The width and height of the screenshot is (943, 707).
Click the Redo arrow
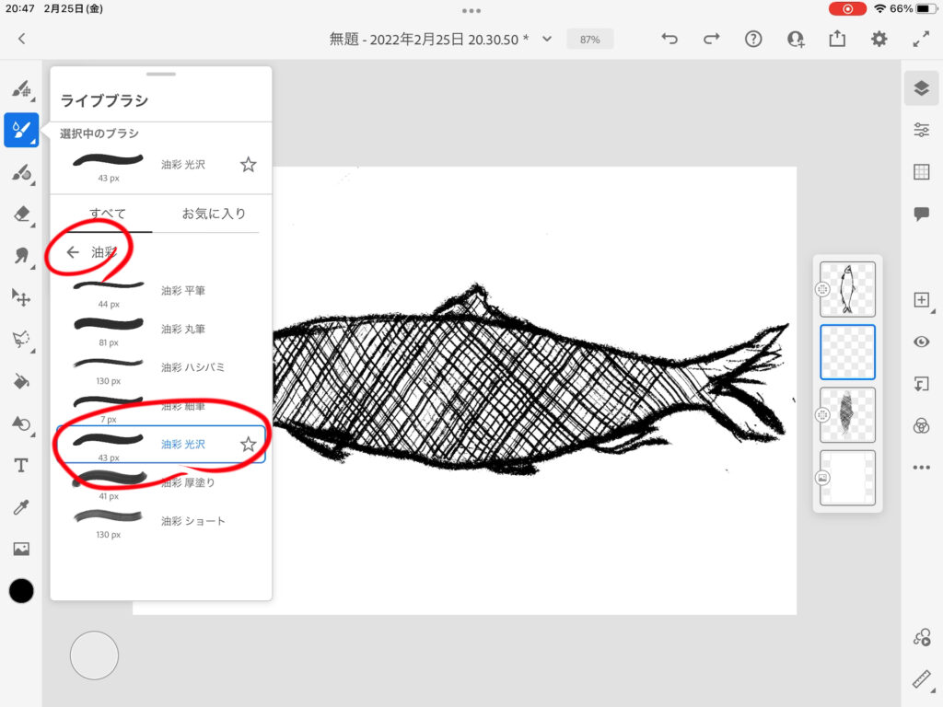pos(711,39)
